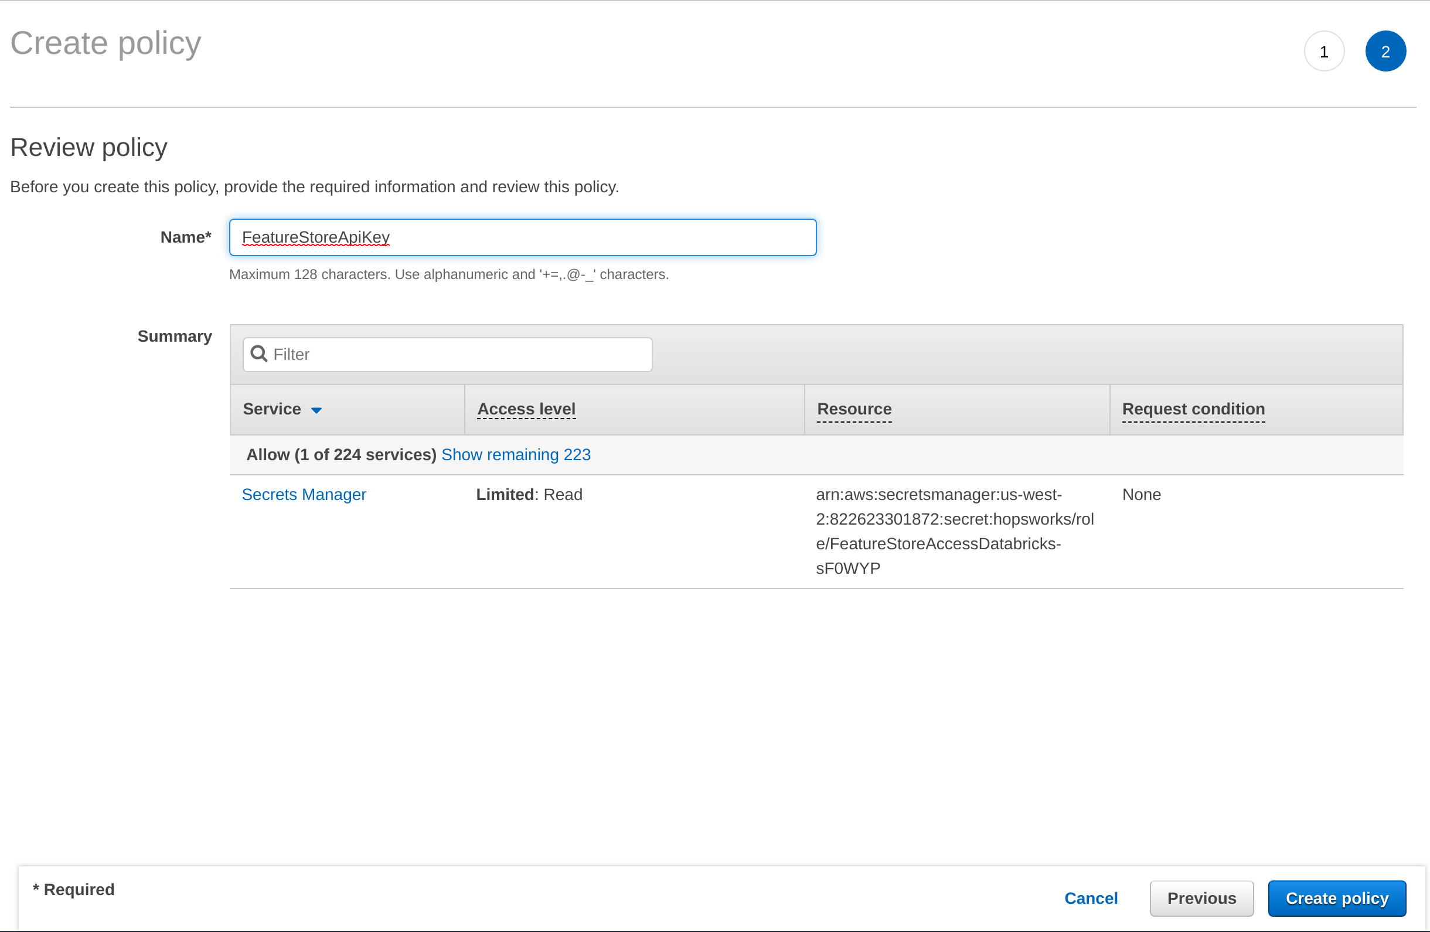
Task: Click the None request condition cell
Action: pyautogui.click(x=1141, y=494)
